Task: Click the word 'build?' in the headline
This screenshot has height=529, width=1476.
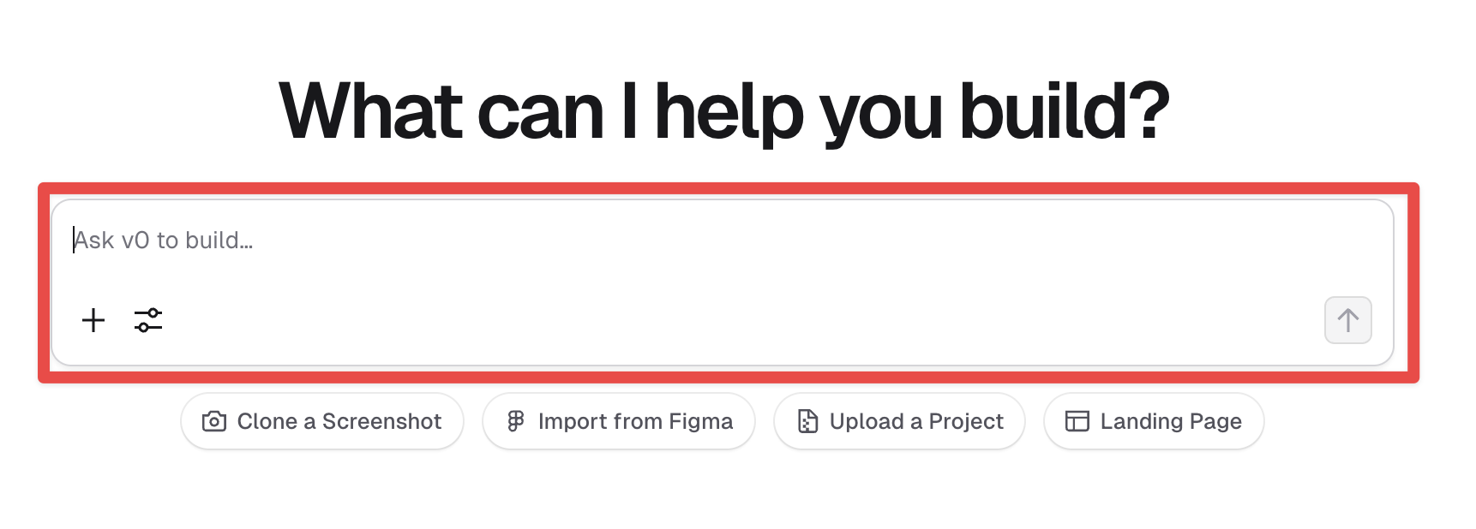Action: click(1065, 111)
